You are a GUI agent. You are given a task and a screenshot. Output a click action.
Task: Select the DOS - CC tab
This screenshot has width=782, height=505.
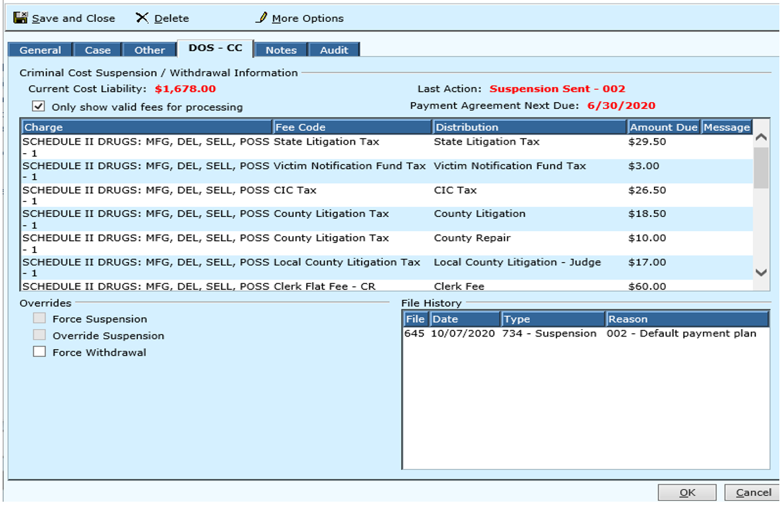(216, 48)
